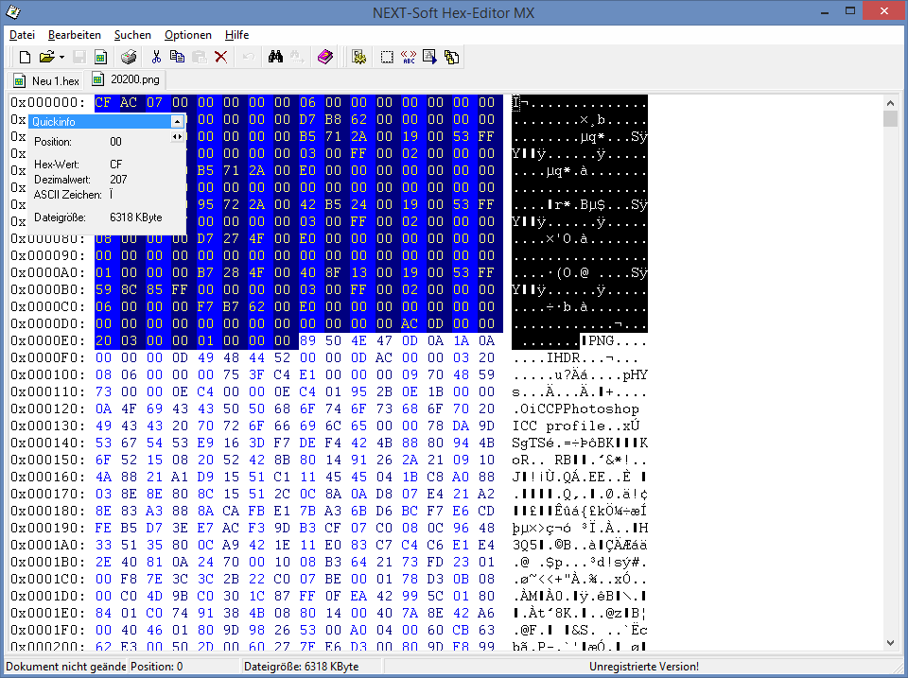Click the greyed-out find next icon
908x678 pixels.
[x=297, y=57]
